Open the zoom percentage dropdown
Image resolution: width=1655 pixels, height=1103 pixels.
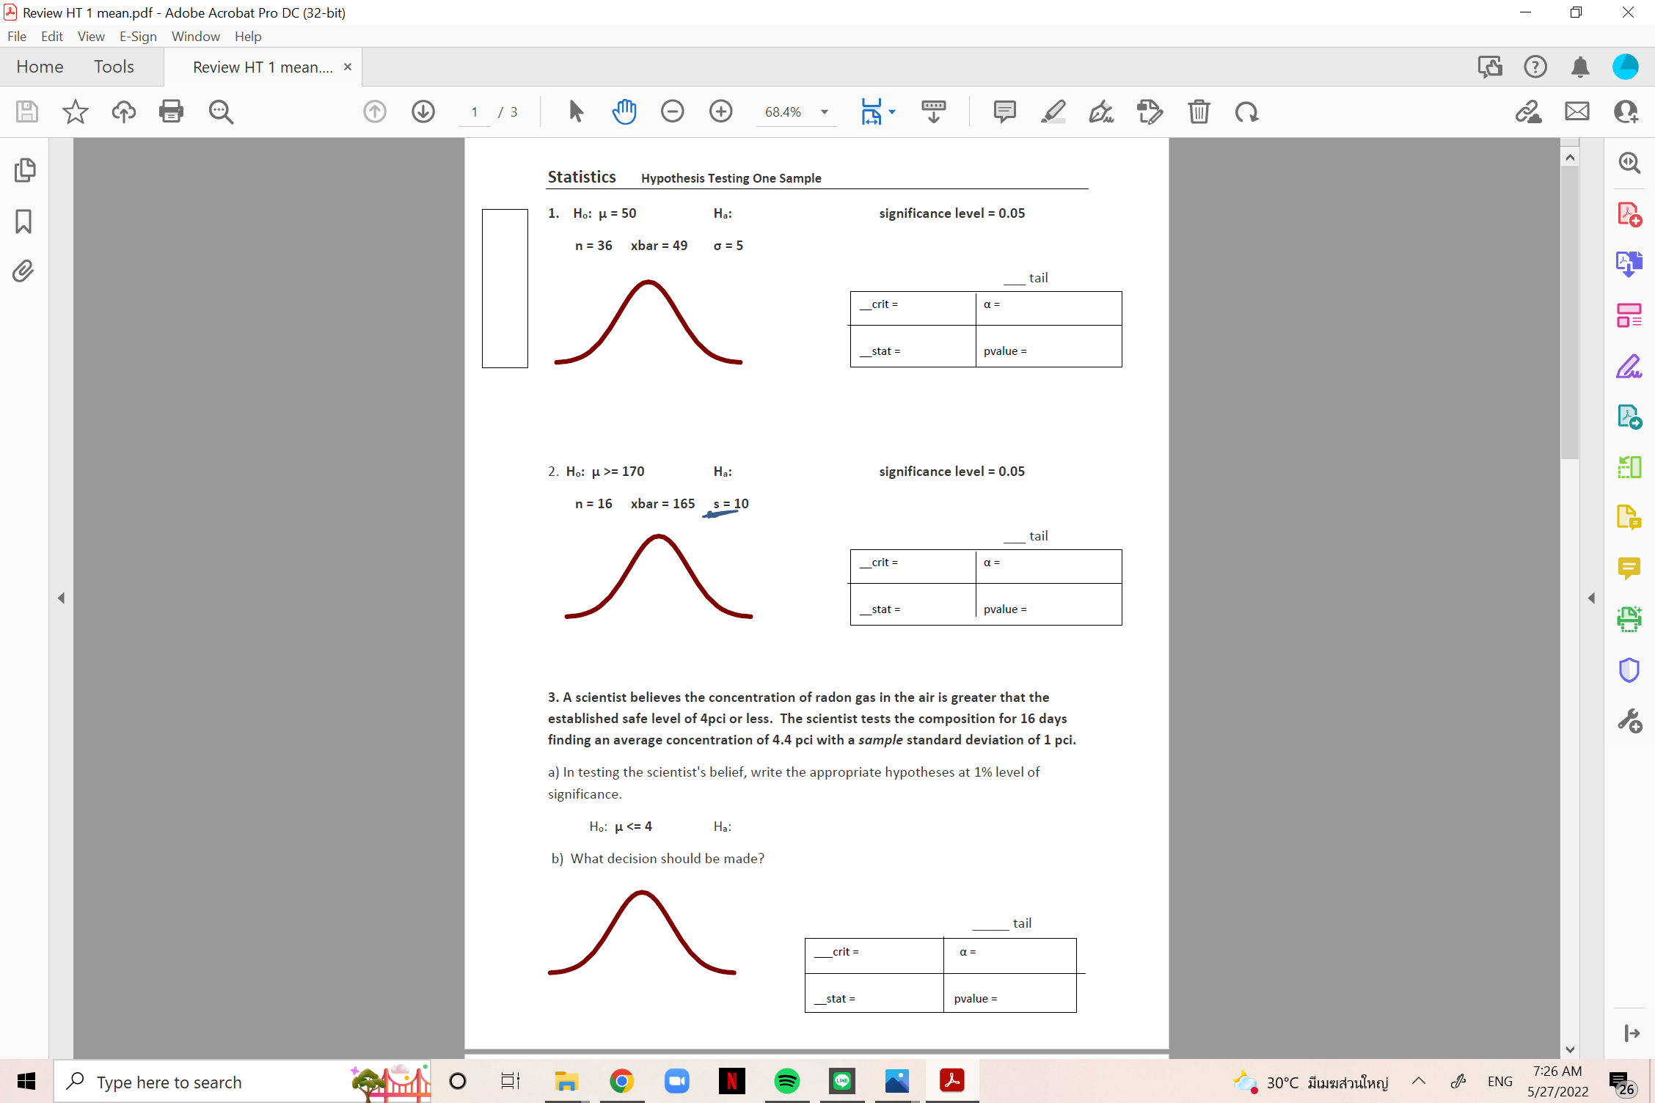pyautogui.click(x=825, y=111)
